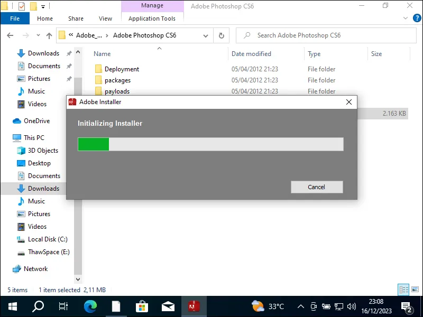
Task: Go up one folder level with up arrow
Action: (x=49, y=35)
